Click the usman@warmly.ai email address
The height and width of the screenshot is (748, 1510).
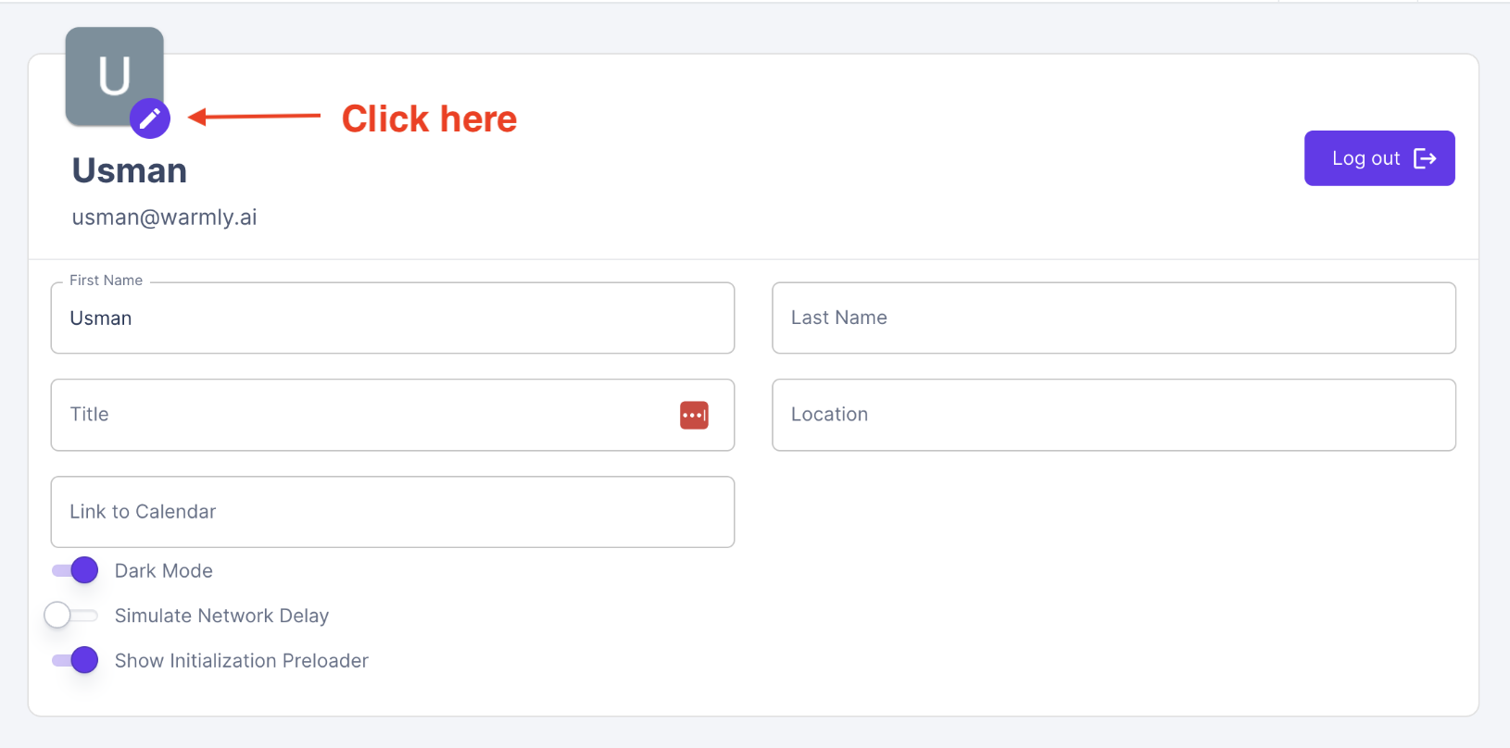[x=165, y=218]
